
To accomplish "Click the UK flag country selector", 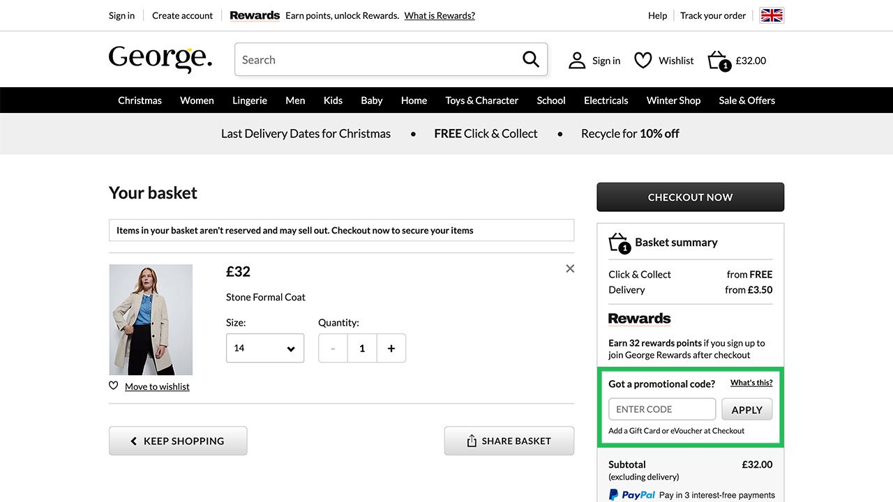I will pyautogui.click(x=772, y=15).
